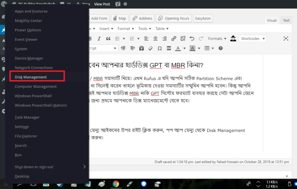297x189 pixels.
Task: Click the Bengali heading text with GPT and MBR
Action: pos(146,65)
